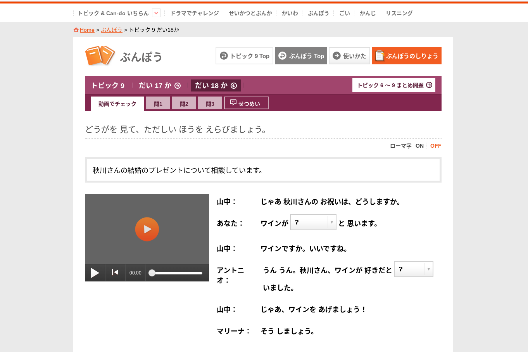
Task: Open dropdown after ワインが
Action: coord(313,222)
